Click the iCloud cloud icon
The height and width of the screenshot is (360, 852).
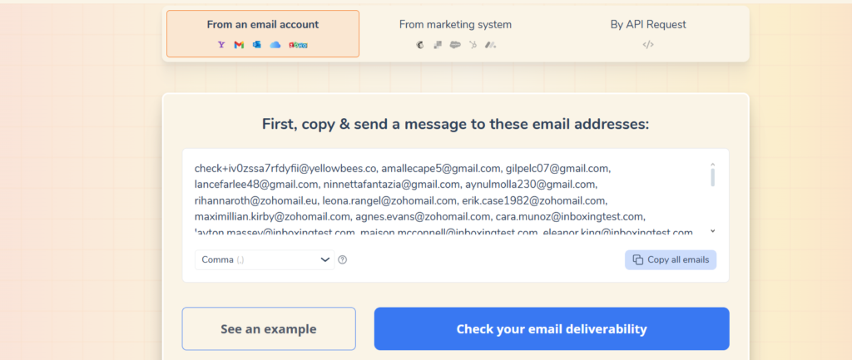275,45
